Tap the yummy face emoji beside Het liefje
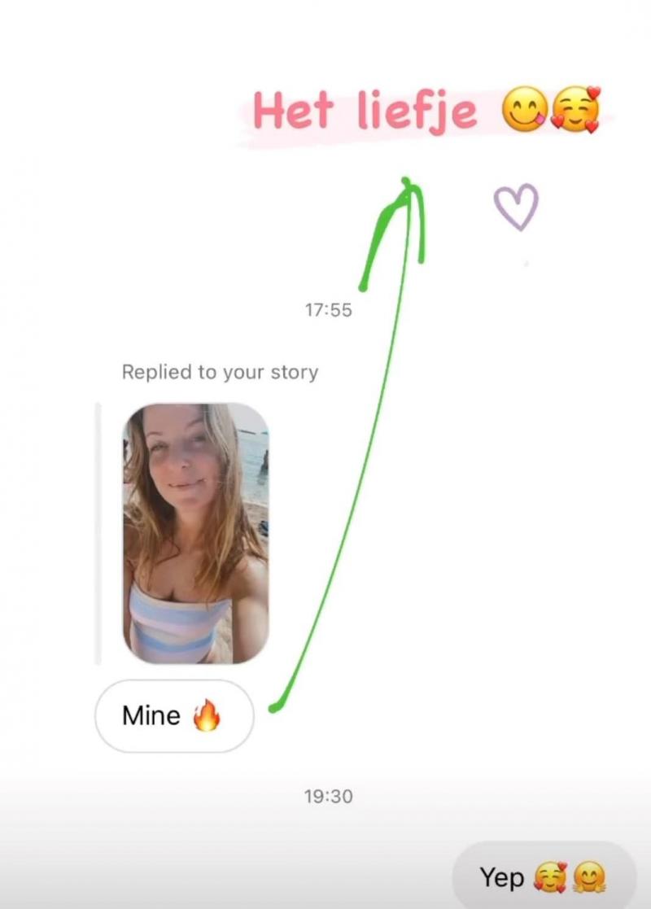The width and height of the screenshot is (651, 909). 524,110
